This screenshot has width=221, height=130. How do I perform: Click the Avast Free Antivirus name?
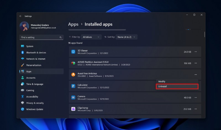point(87,74)
